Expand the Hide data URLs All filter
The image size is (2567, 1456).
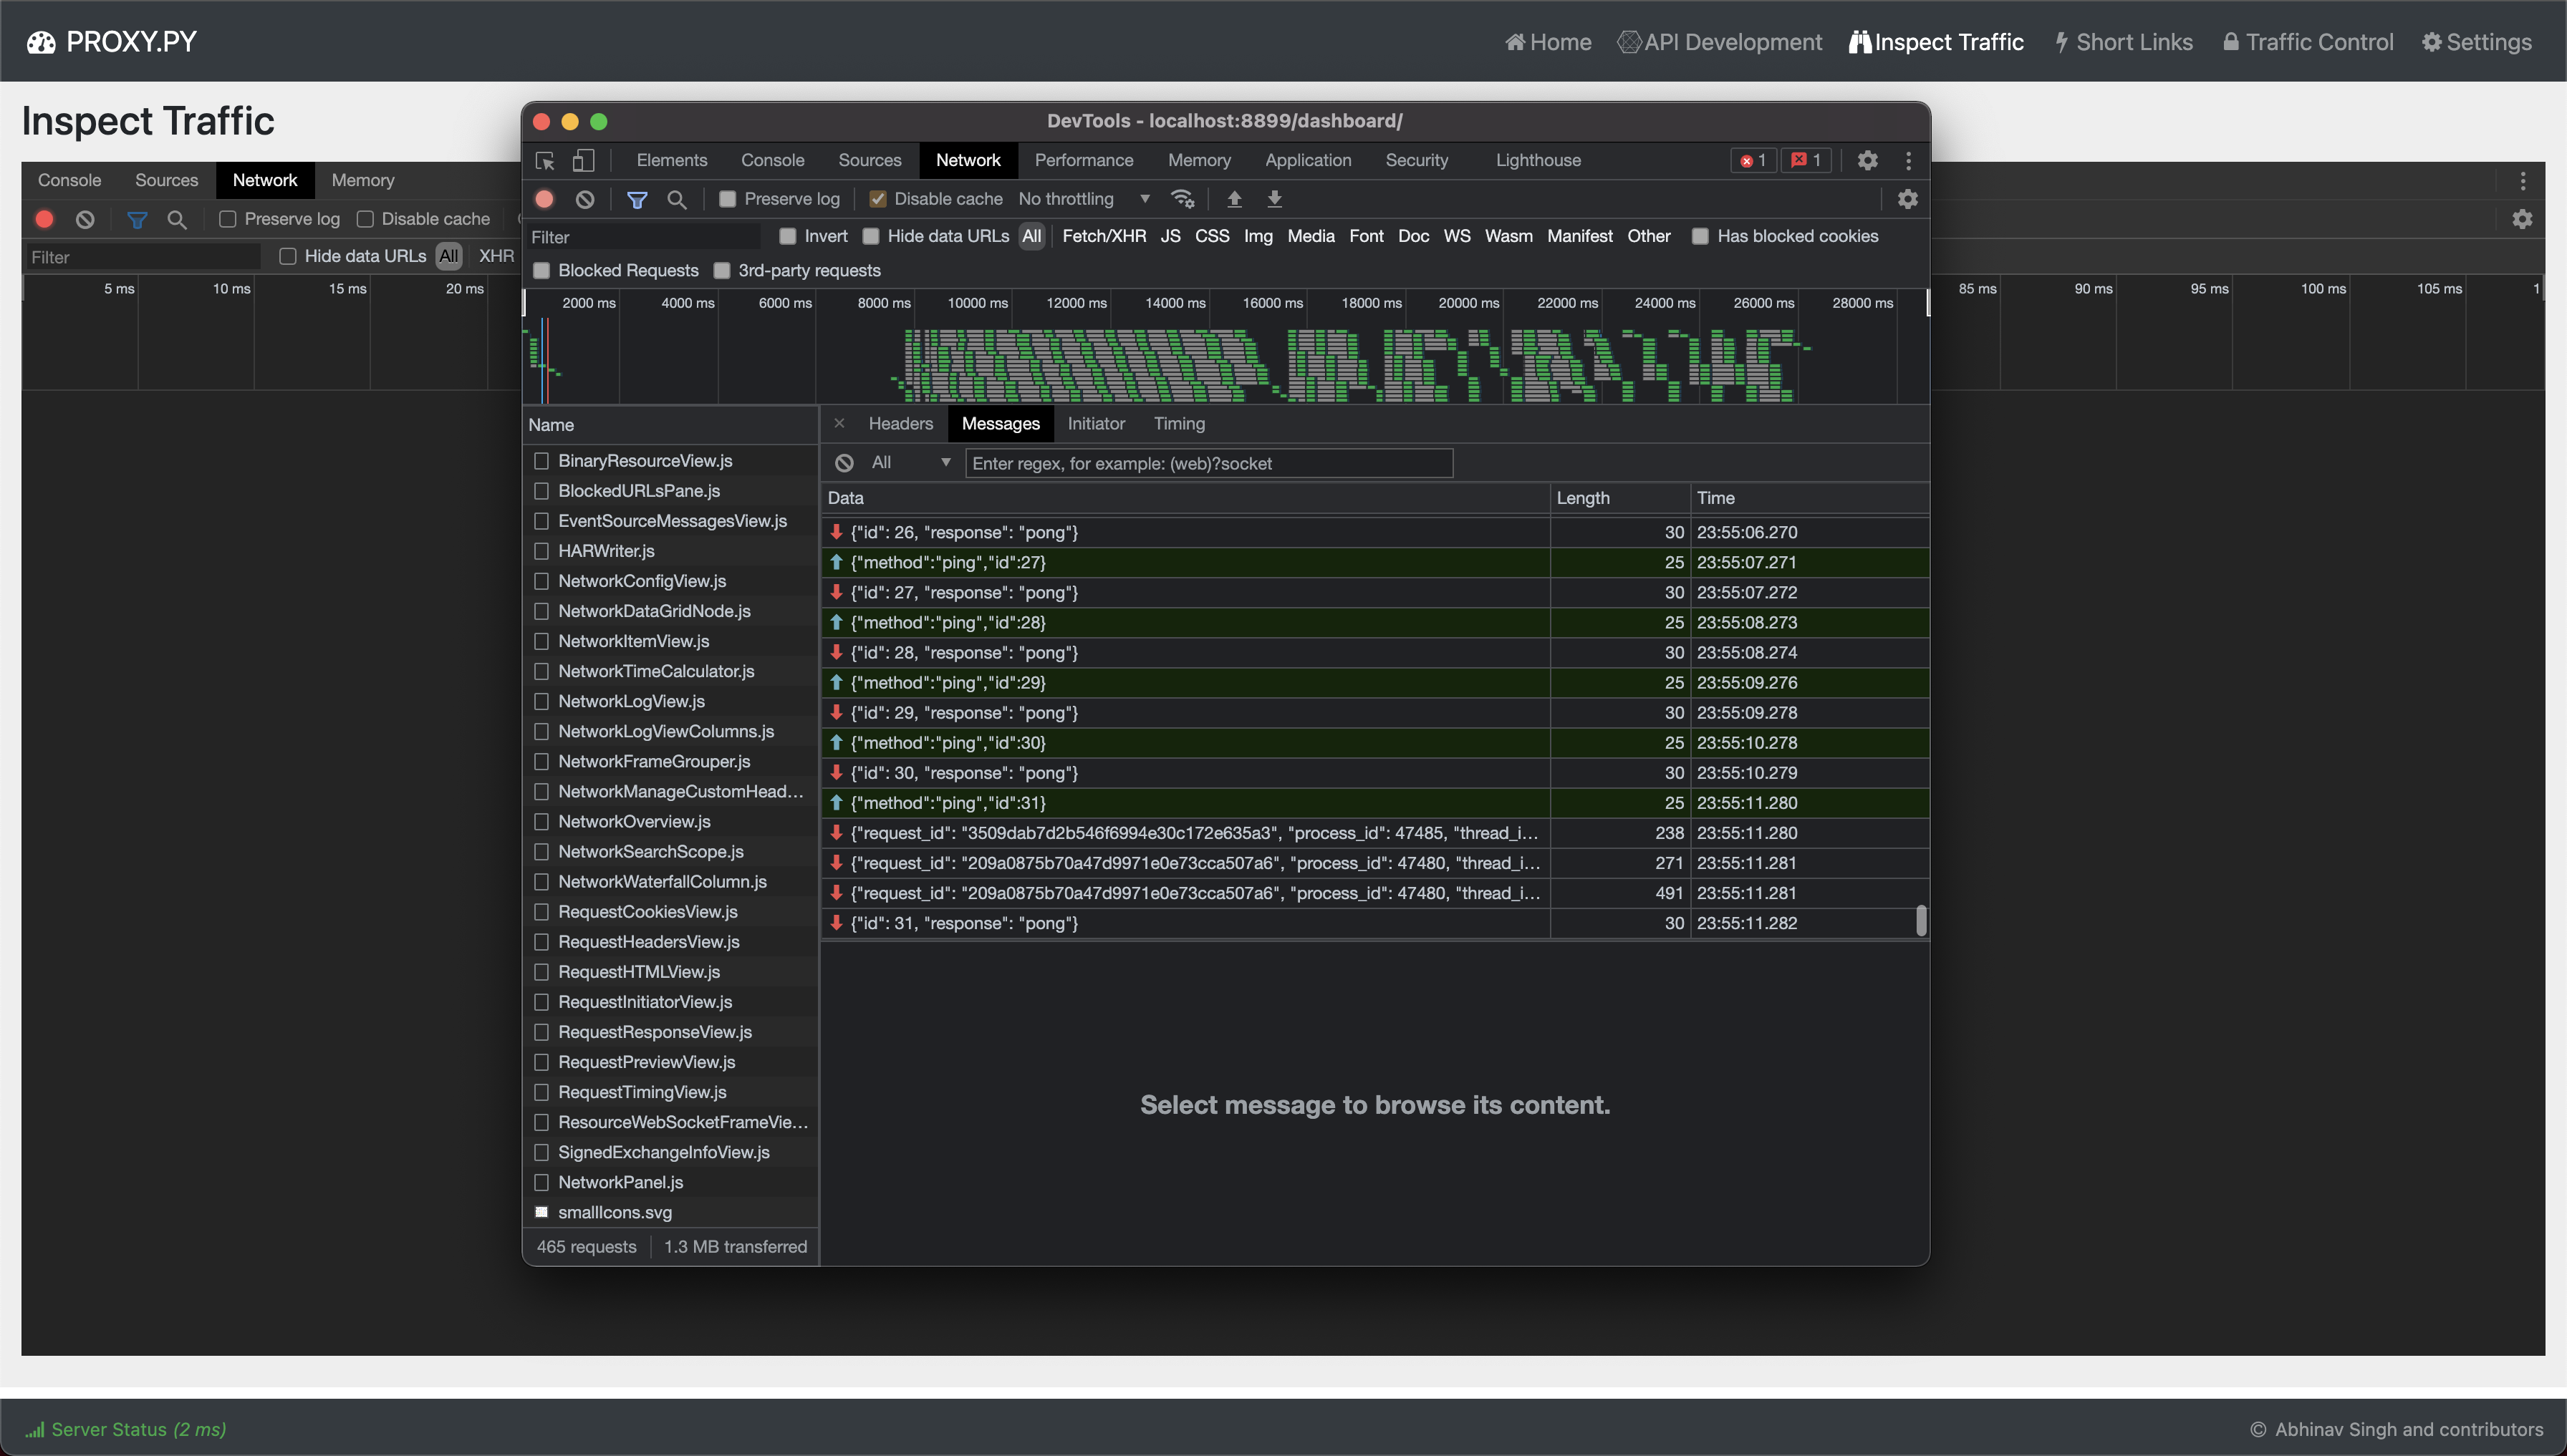[x=1032, y=236]
